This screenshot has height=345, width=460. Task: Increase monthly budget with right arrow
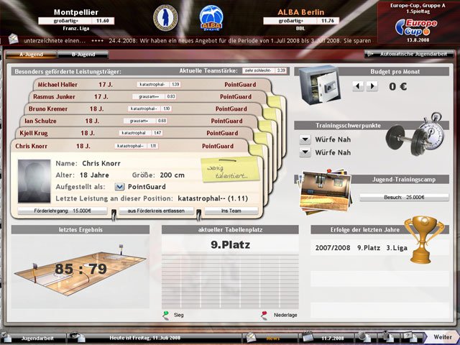click(x=372, y=86)
